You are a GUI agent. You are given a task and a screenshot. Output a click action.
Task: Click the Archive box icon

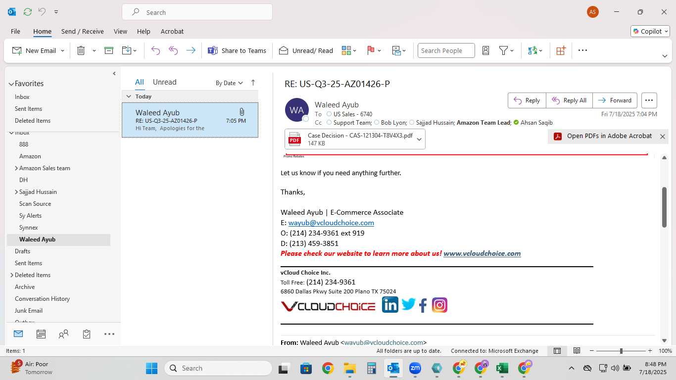coord(109,50)
